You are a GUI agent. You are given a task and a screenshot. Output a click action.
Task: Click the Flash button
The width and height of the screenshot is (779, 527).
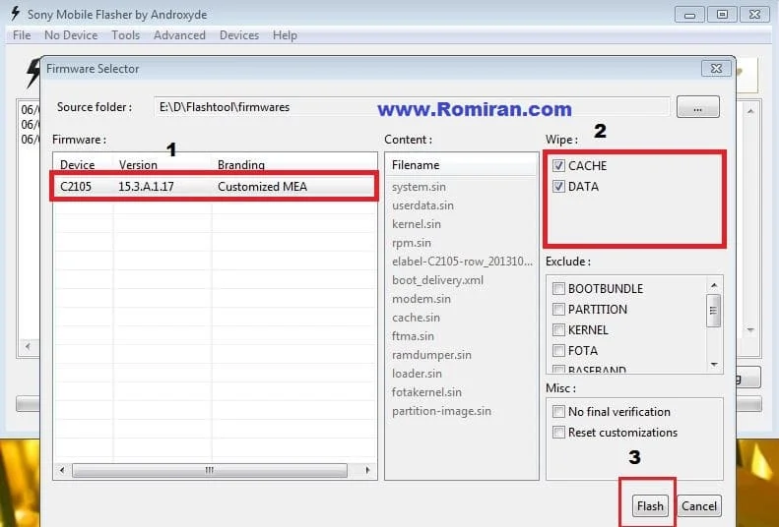click(650, 506)
